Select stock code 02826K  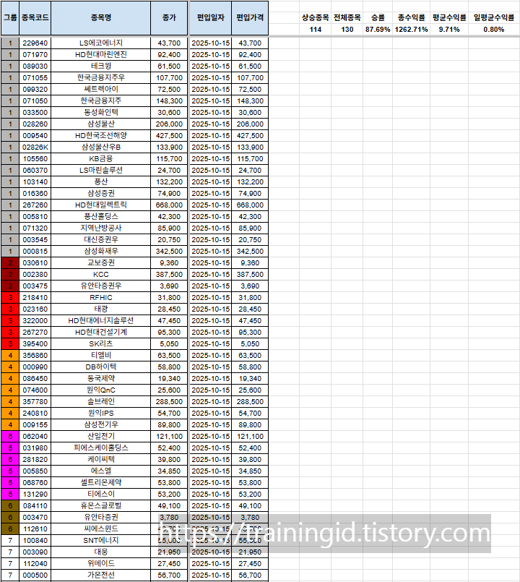[35, 147]
